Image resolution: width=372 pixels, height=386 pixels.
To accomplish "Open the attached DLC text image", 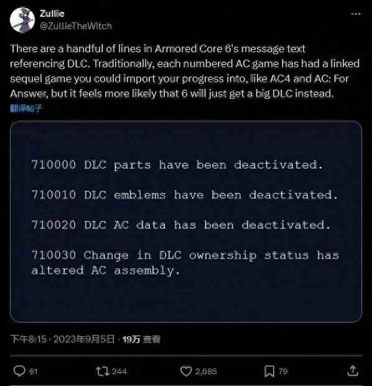I will tap(186, 221).
